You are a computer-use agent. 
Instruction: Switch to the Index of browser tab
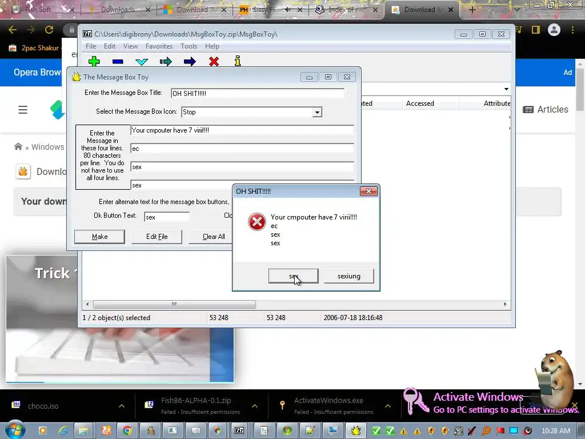[x=346, y=10]
